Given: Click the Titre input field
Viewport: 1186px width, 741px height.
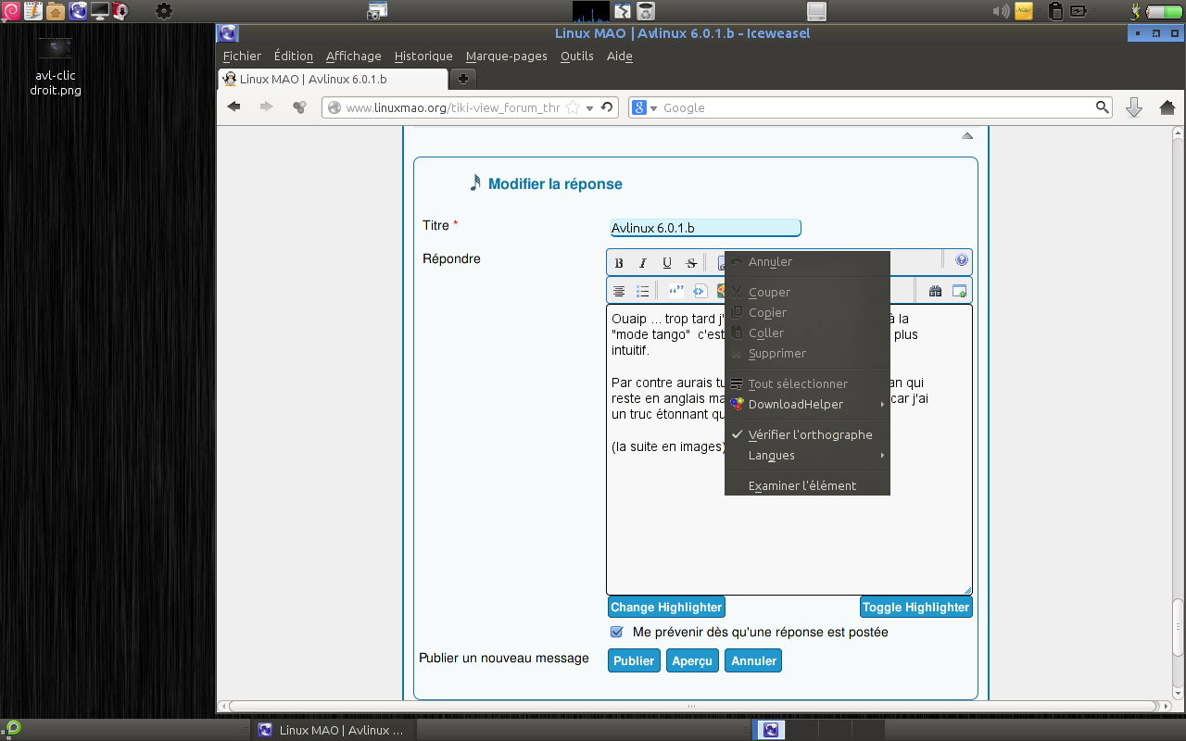Looking at the screenshot, I should pyautogui.click(x=704, y=228).
